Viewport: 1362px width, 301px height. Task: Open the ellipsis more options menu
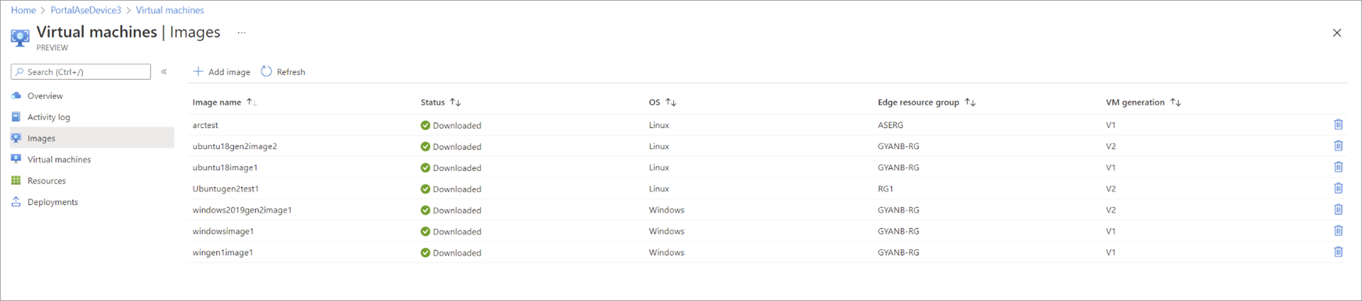[241, 33]
